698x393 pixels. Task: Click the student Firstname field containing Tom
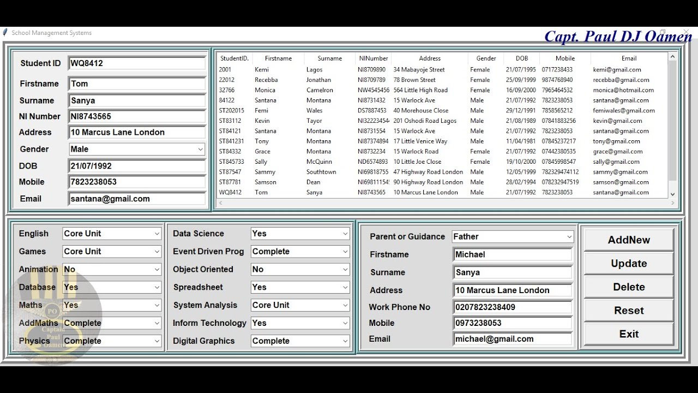point(137,84)
